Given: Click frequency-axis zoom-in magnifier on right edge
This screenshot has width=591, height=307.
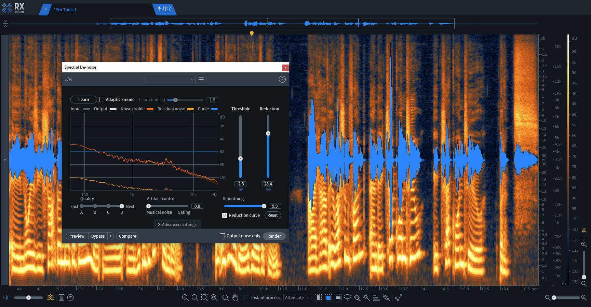Looking at the screenshot, I should click(x=584, y=244).
